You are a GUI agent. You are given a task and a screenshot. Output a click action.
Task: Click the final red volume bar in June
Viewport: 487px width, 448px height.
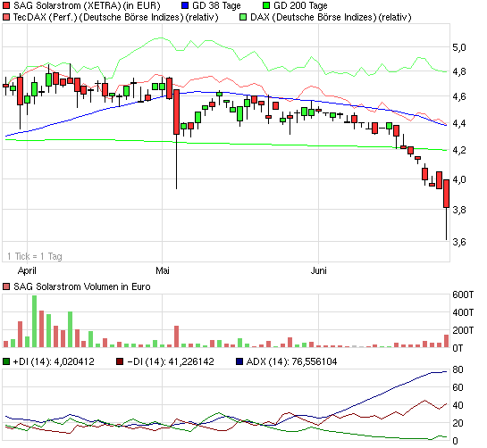point(446,341)
